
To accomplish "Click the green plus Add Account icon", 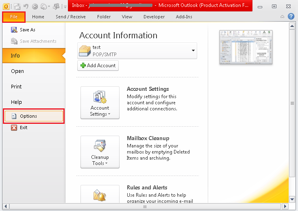I will click(x=83, y=66).
